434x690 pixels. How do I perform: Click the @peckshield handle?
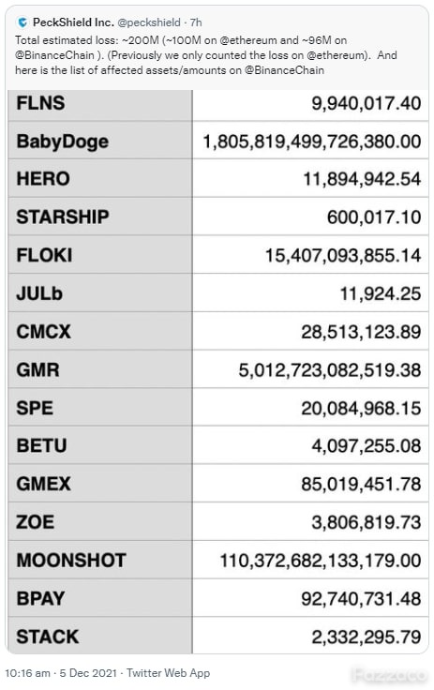(x=149, y=22)
